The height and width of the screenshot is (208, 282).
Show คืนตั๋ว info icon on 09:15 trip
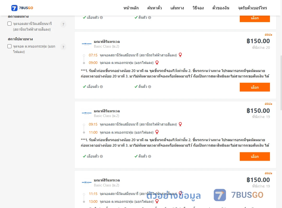coord(150,157)
